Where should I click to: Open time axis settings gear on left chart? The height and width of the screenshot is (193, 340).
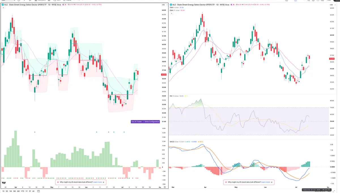(x=165, y=187)
